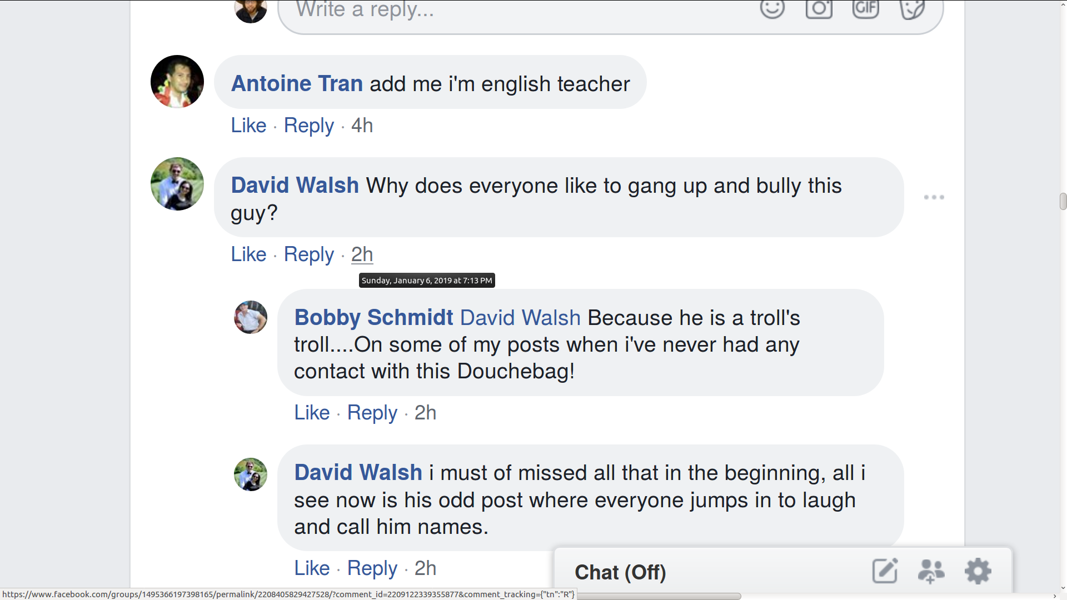Open the emoji picker in reply box
1067x600 pixels.
[x=772, y=8]
